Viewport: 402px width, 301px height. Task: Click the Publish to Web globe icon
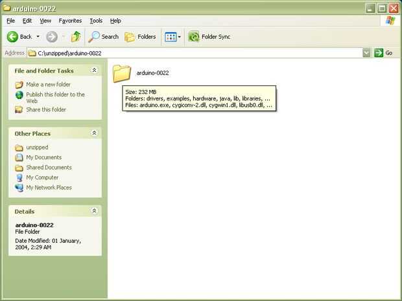point(19,95)
